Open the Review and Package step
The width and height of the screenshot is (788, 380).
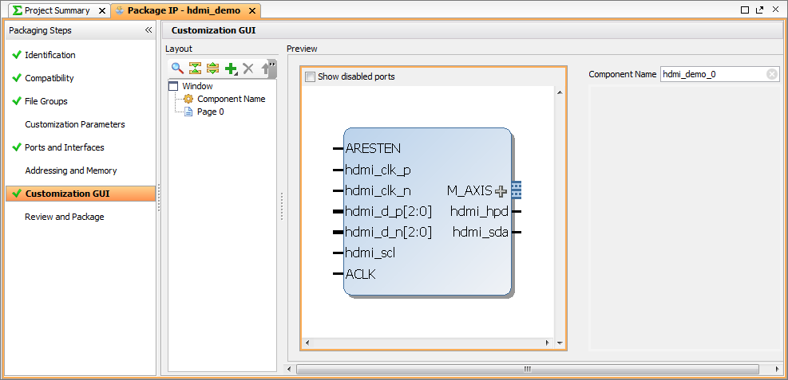point(65,217)
